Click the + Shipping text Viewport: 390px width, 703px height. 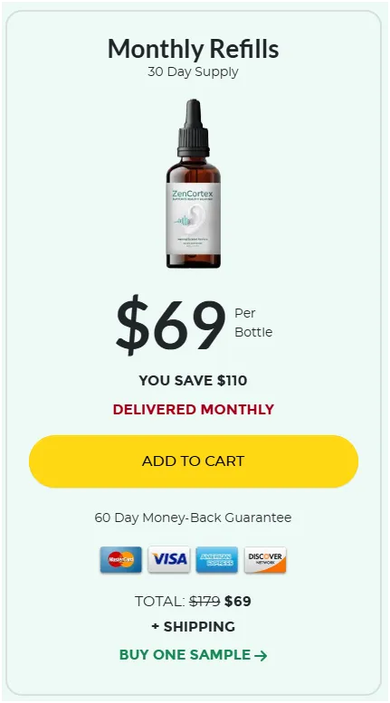194,626
